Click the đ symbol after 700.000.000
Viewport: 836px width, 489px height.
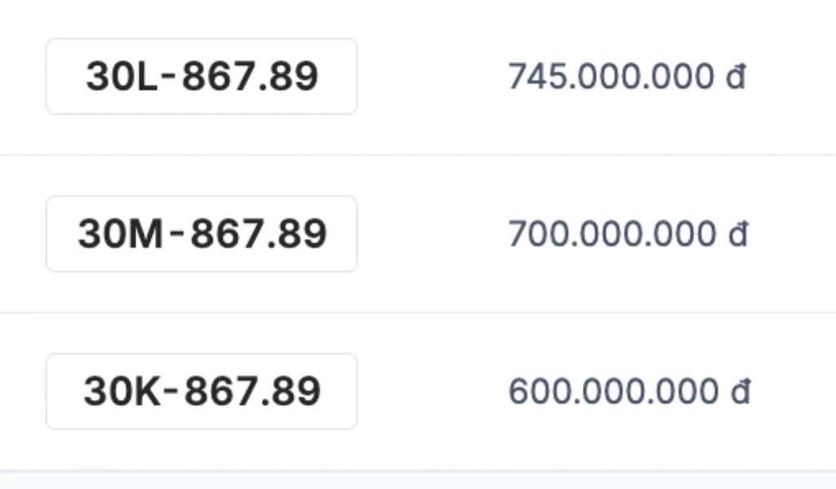click(x=738, y=234)
